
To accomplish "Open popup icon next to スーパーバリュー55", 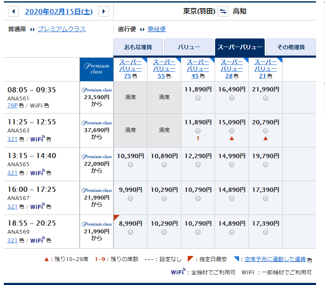I will tap(168, 76).
